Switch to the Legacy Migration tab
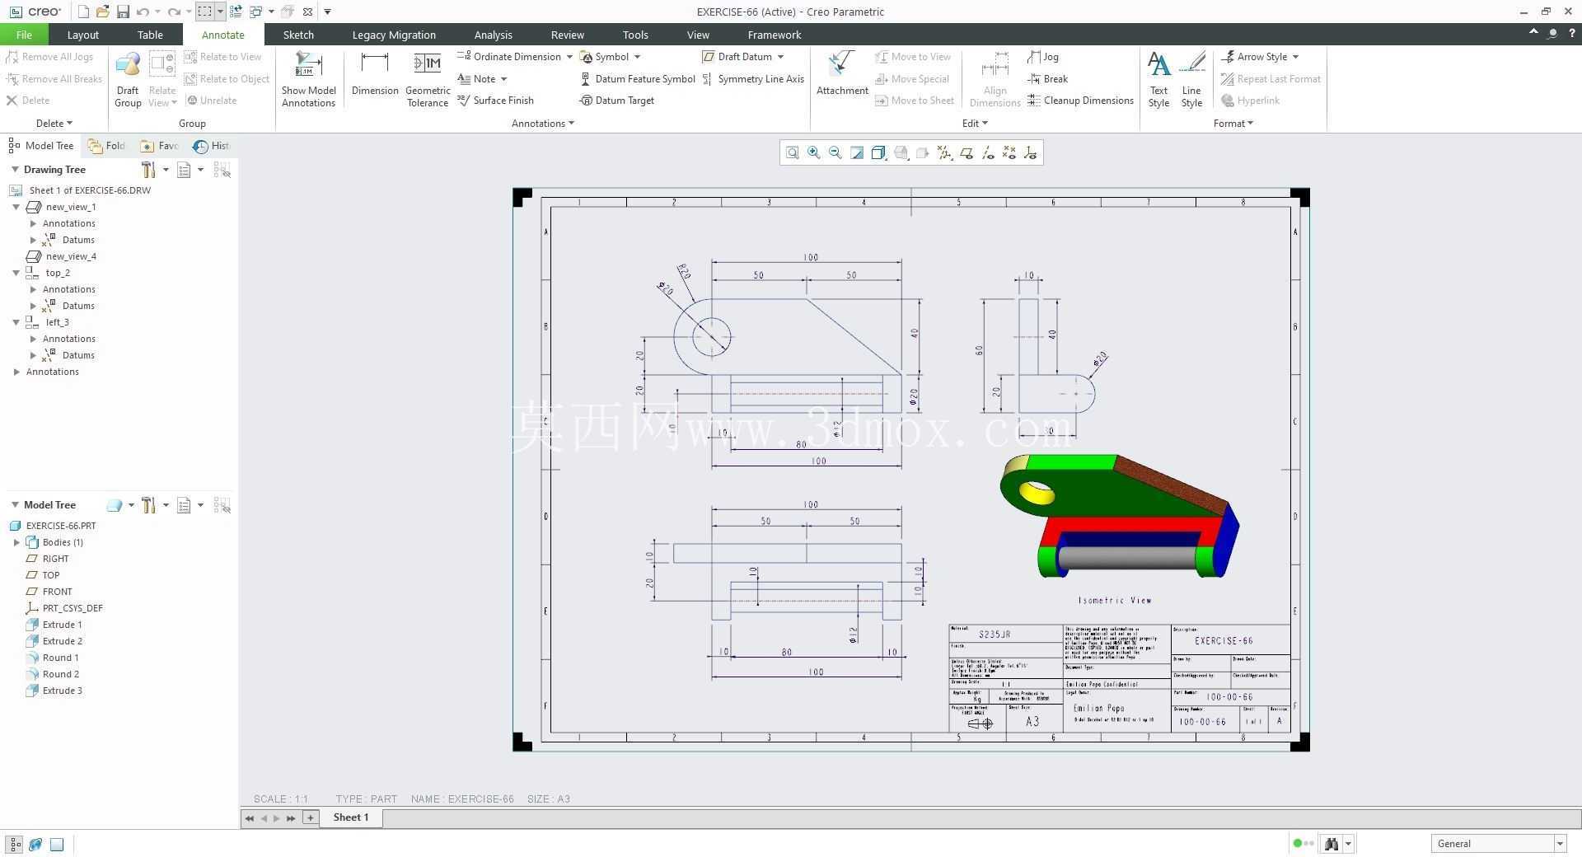This screenshot has width=1582, height=857. pos(394,35)
